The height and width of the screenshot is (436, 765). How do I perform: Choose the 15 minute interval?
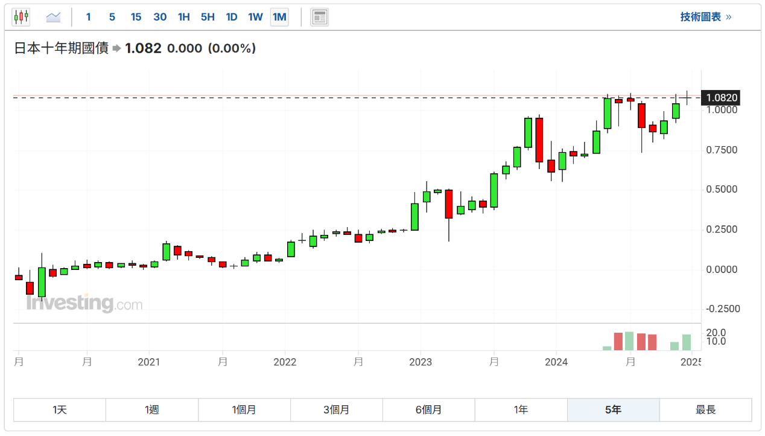point(136,17)
